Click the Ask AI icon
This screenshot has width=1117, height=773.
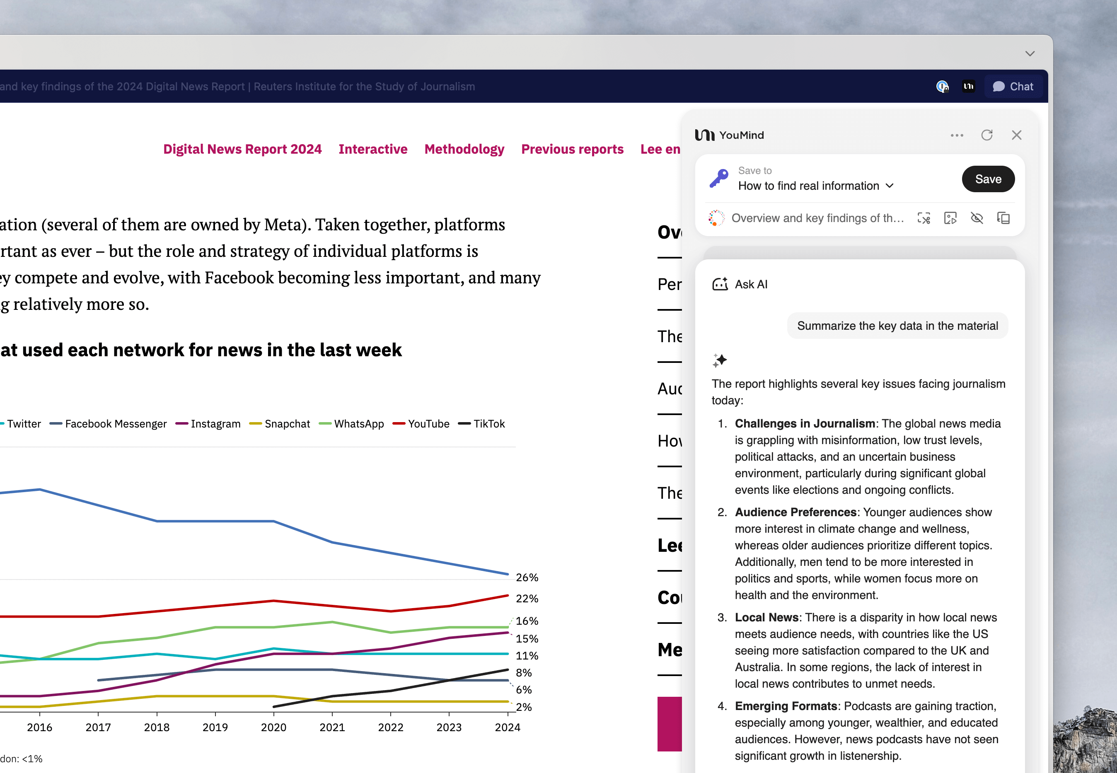[x=720, y=284]
